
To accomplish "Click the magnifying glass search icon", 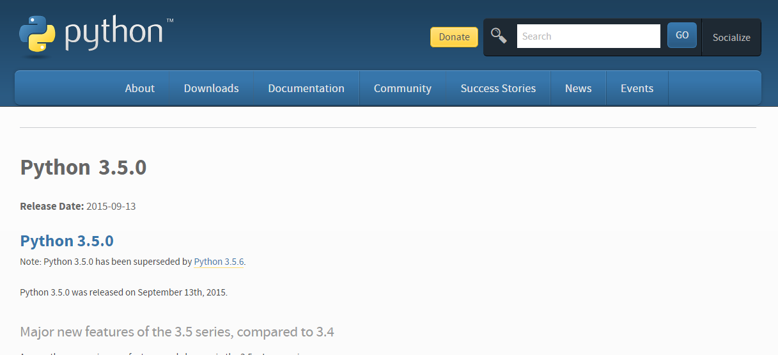I will coord(499,36).
